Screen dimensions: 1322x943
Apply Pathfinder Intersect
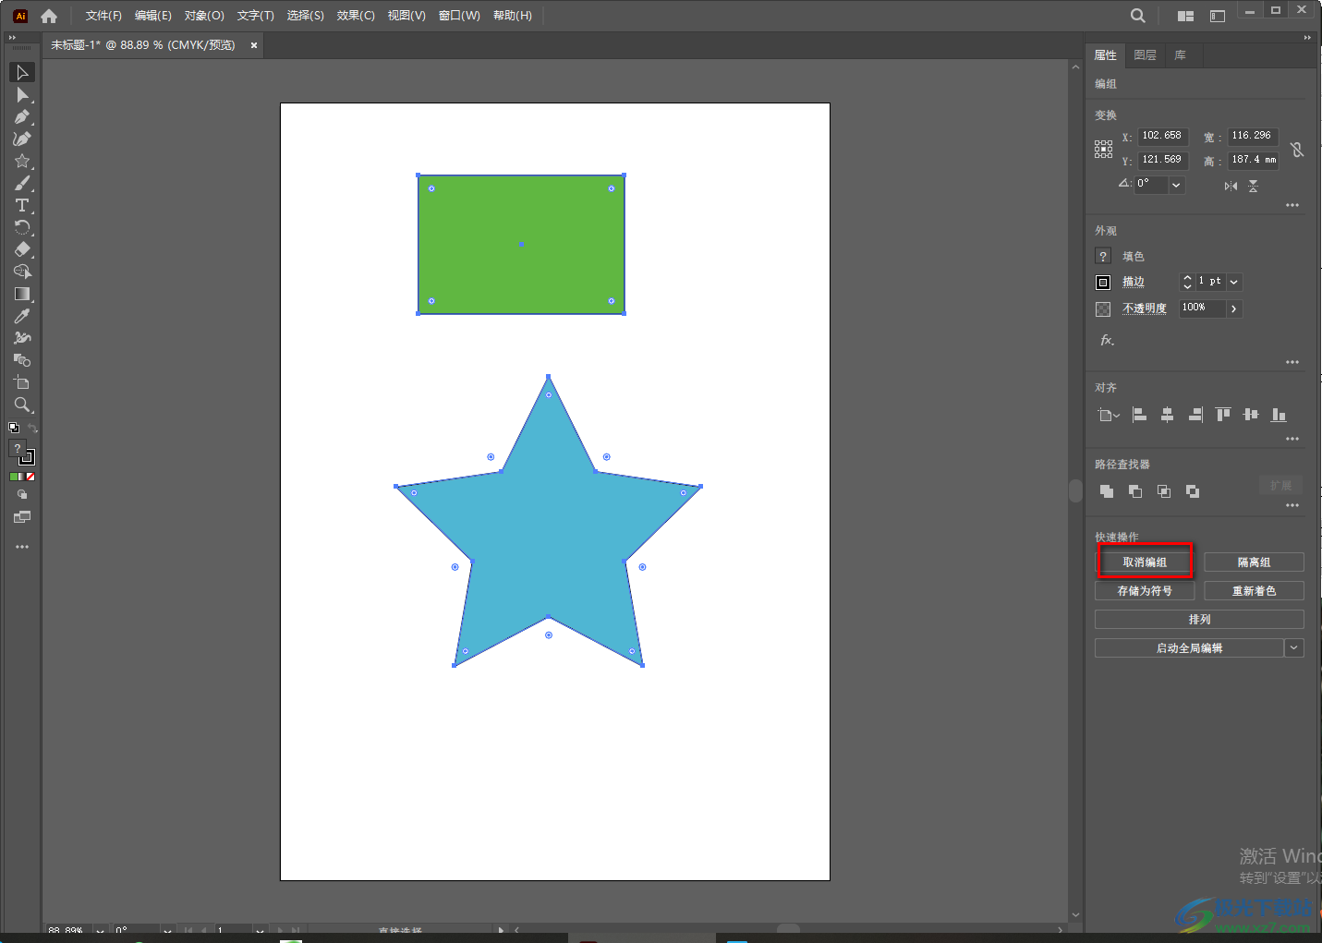(1164, 491)
